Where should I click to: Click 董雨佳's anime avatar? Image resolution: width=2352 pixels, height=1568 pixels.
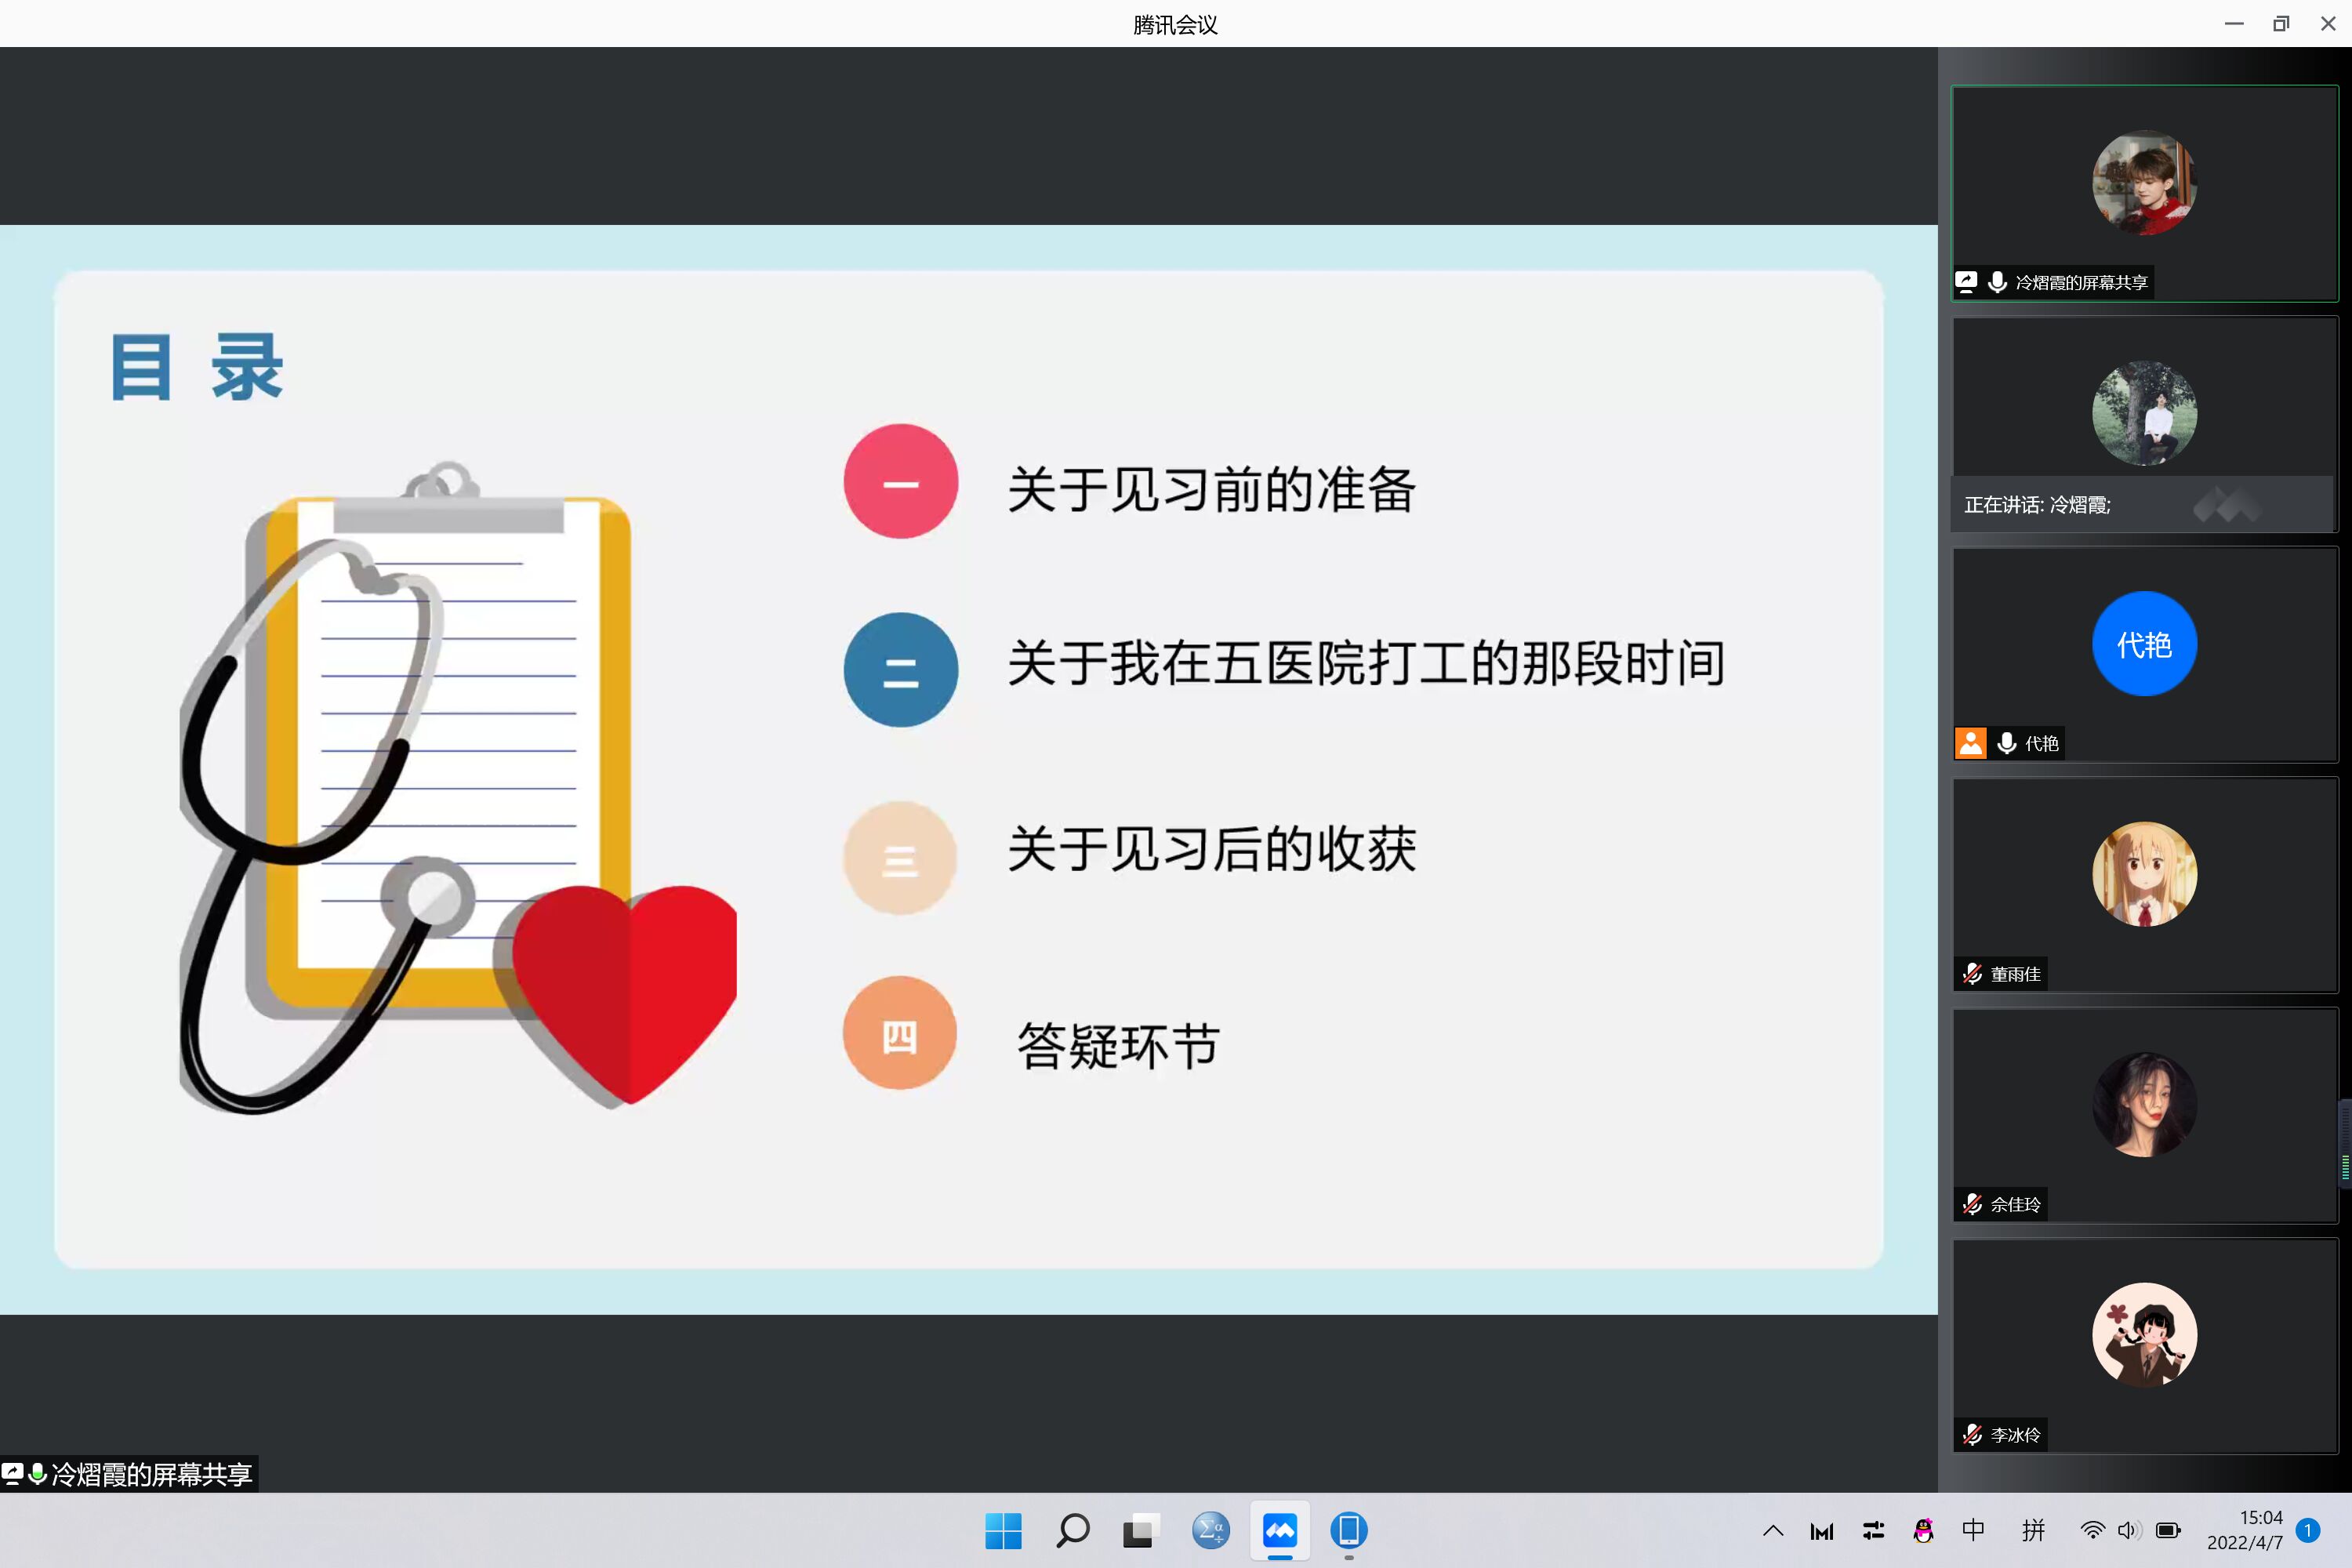(2144, 874)
